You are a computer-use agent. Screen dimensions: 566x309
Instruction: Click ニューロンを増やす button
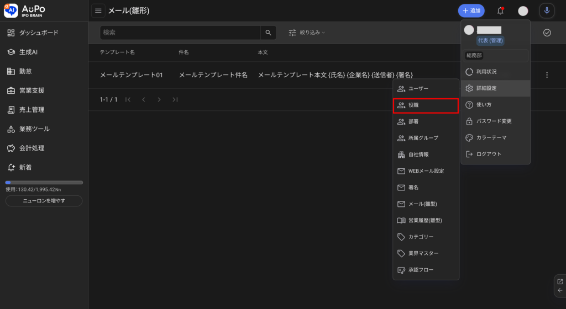click(x=44, y=201)
